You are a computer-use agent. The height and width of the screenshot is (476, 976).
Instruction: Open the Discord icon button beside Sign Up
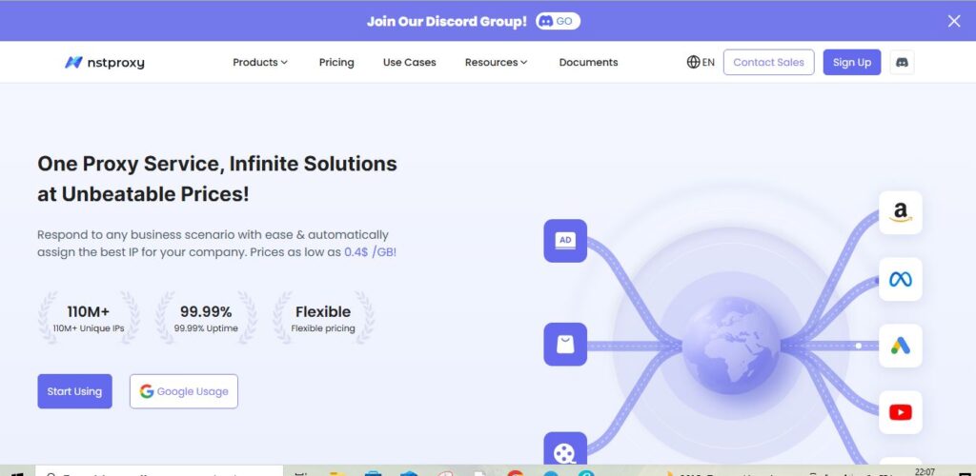click(x=902, y=63)
